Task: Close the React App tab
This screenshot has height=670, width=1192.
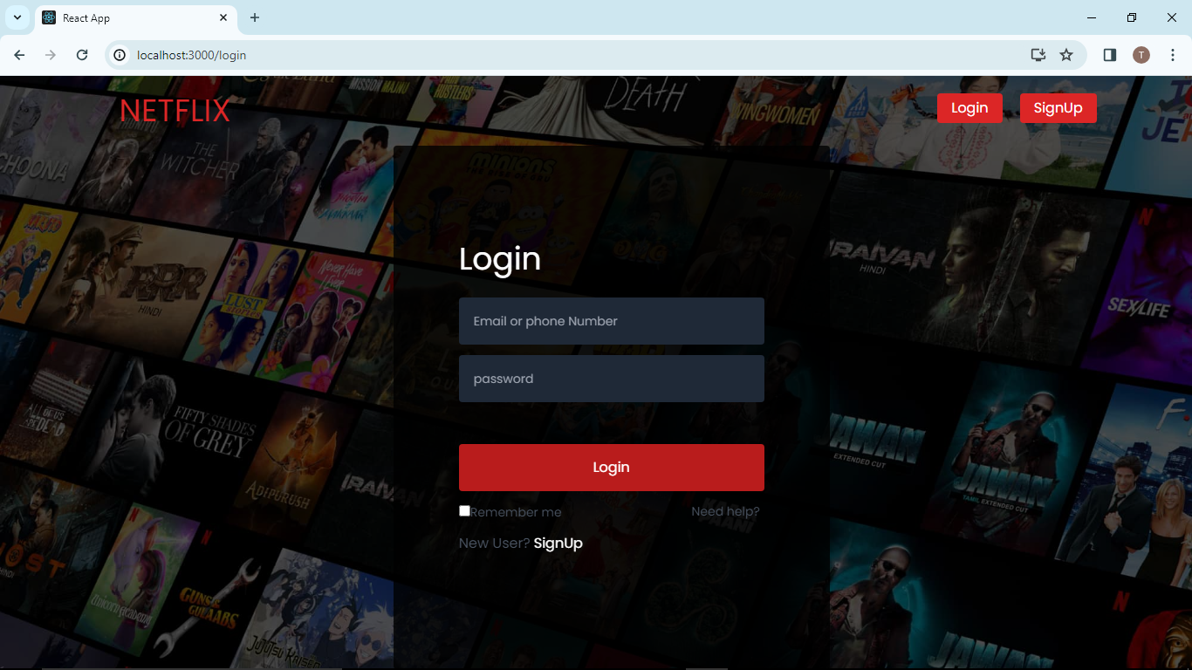Action: 223,17
